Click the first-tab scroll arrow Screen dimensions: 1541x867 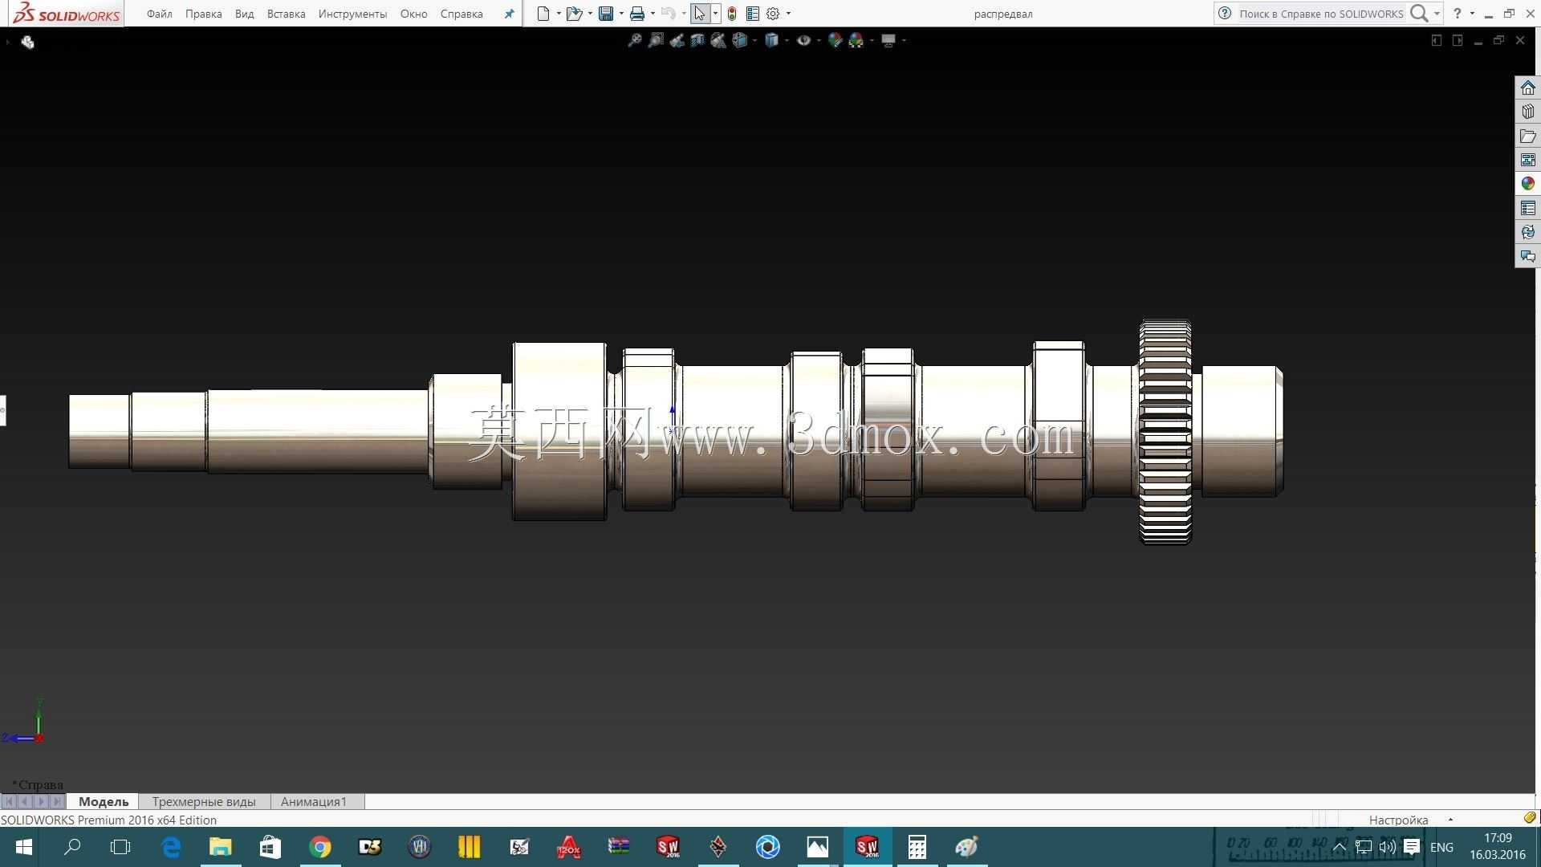[9, 801]
